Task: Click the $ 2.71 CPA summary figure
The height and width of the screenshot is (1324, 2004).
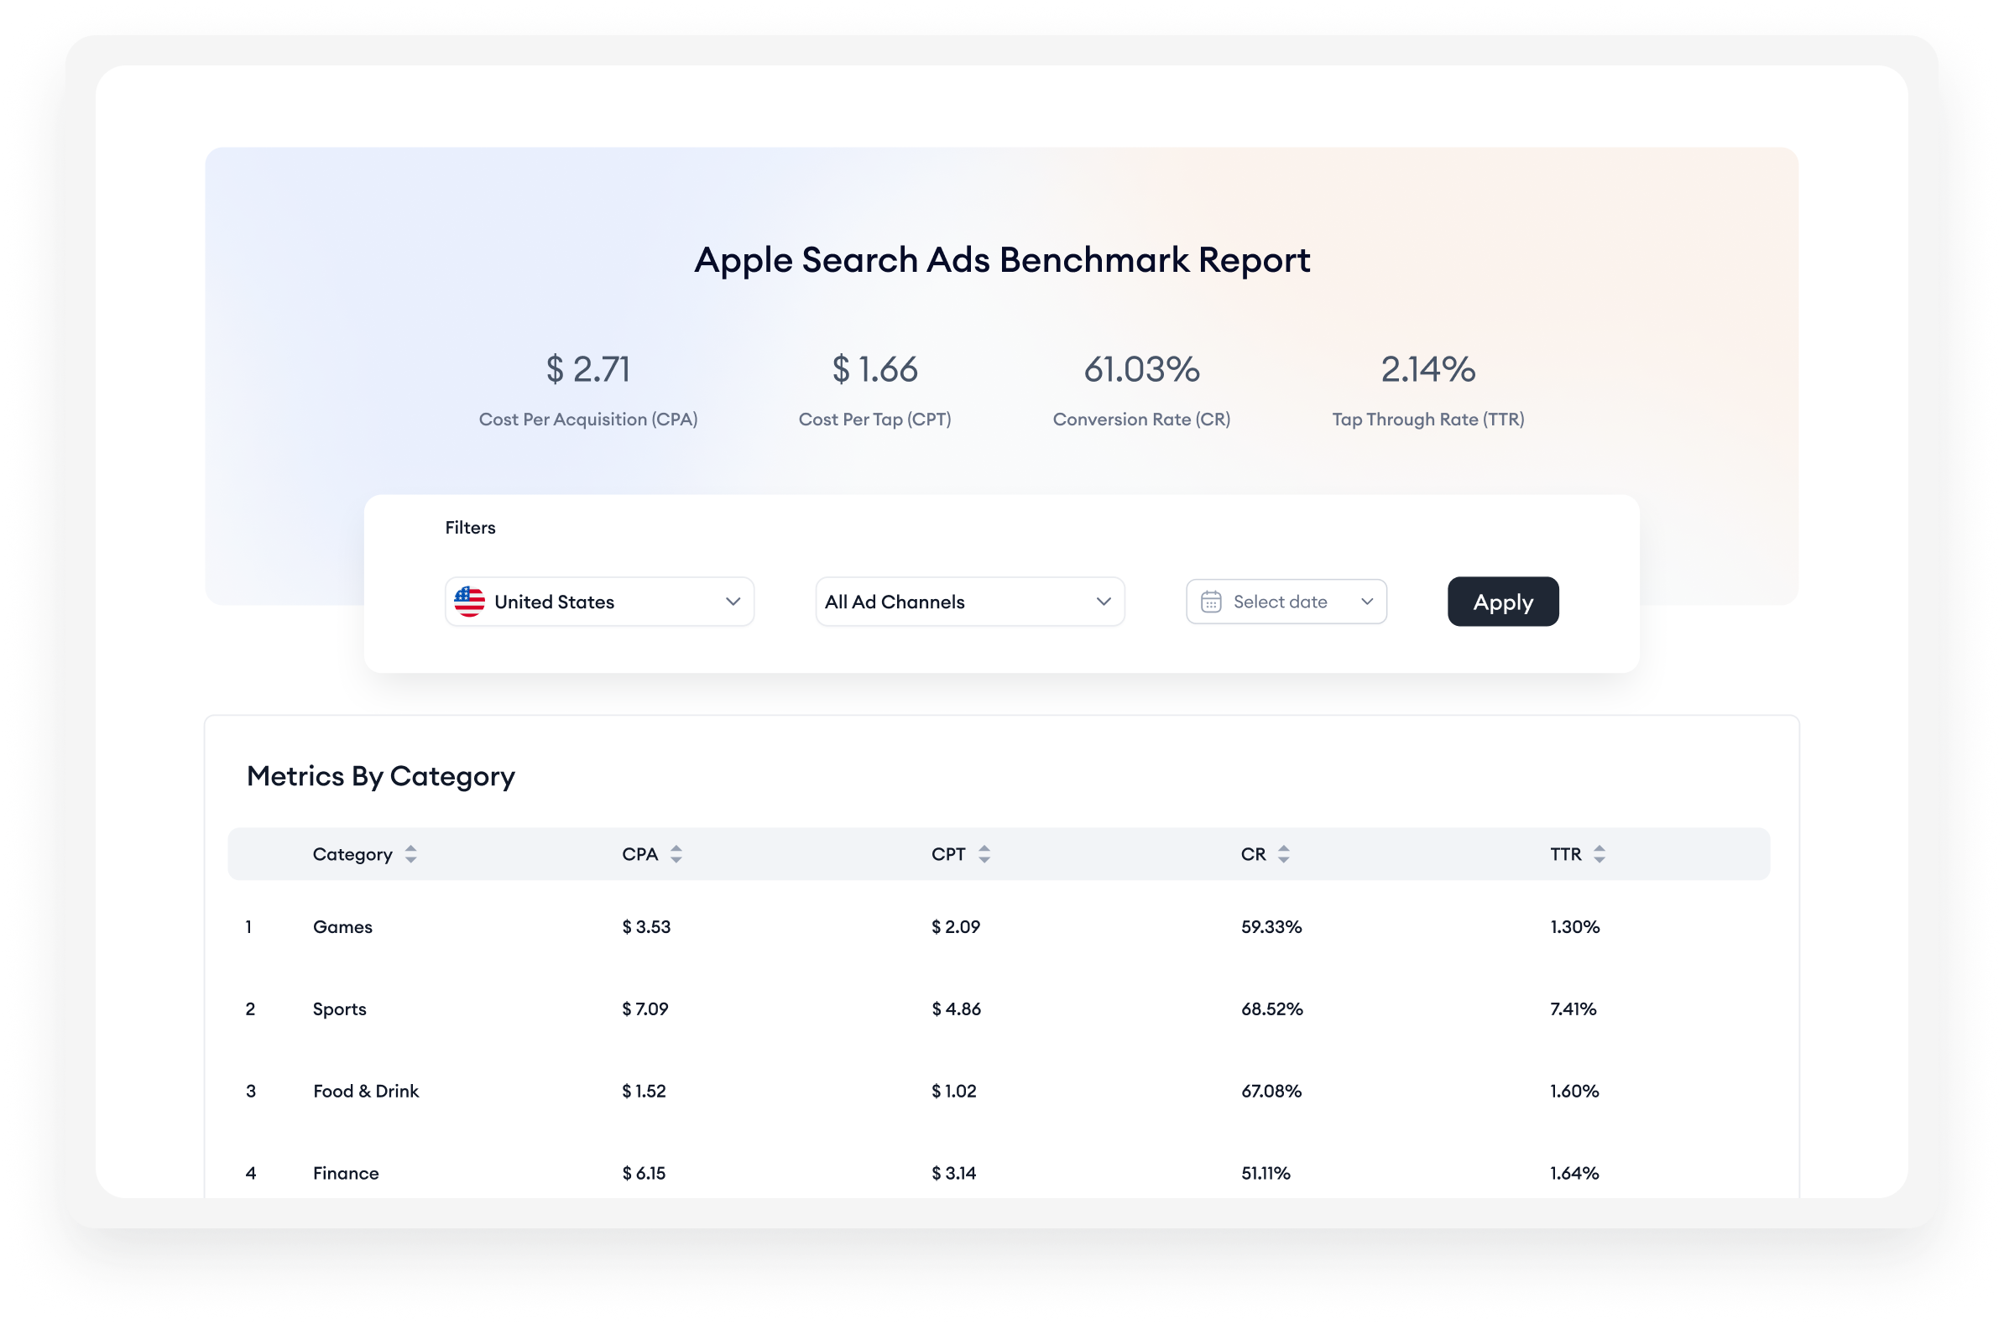Action: click(x=587, y=368)
